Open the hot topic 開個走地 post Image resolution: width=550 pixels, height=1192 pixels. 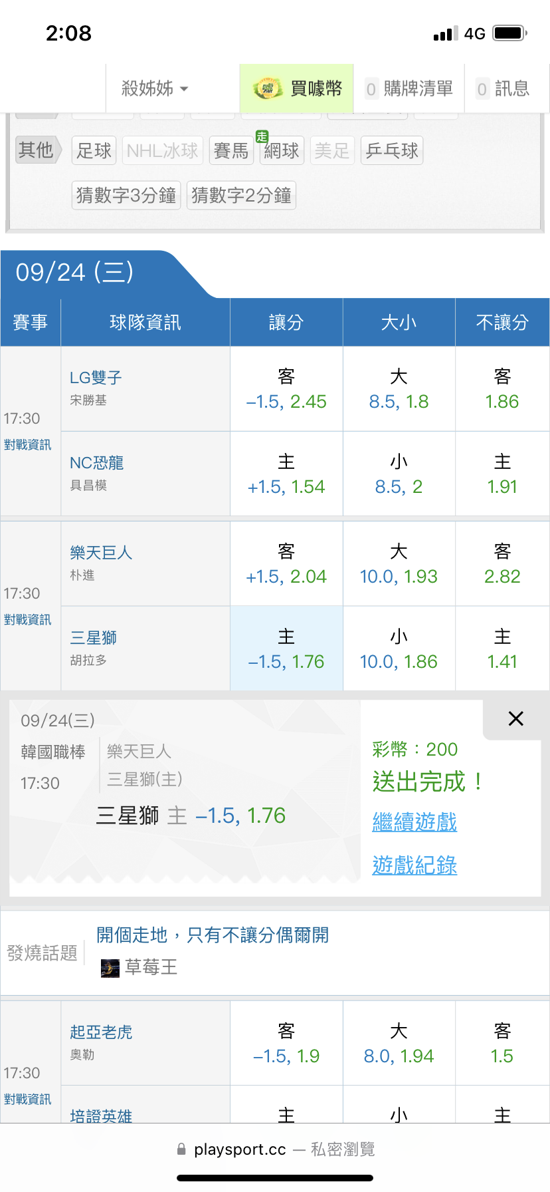(213, 935)
